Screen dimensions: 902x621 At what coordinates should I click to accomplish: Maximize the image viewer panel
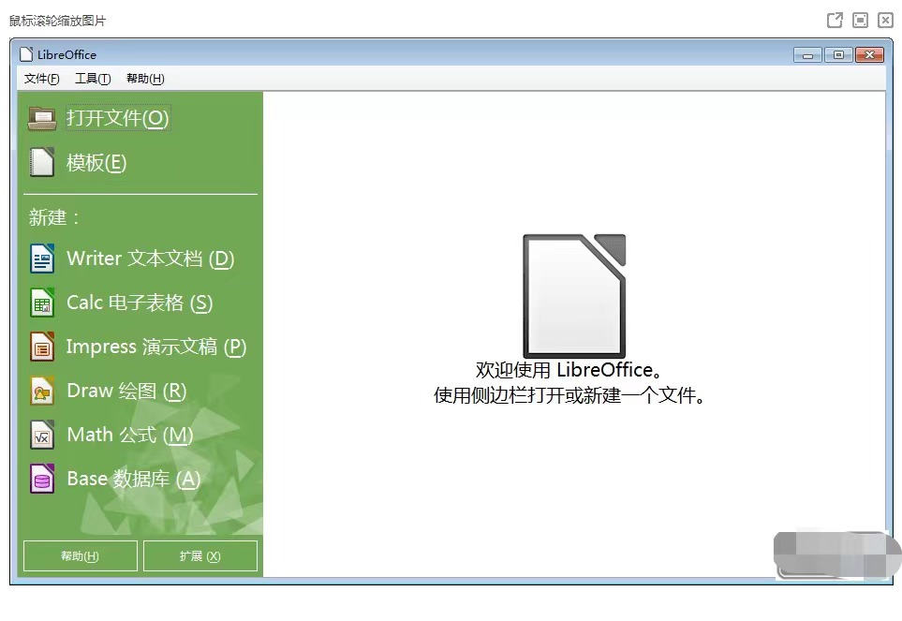click(x=860, y=20)
